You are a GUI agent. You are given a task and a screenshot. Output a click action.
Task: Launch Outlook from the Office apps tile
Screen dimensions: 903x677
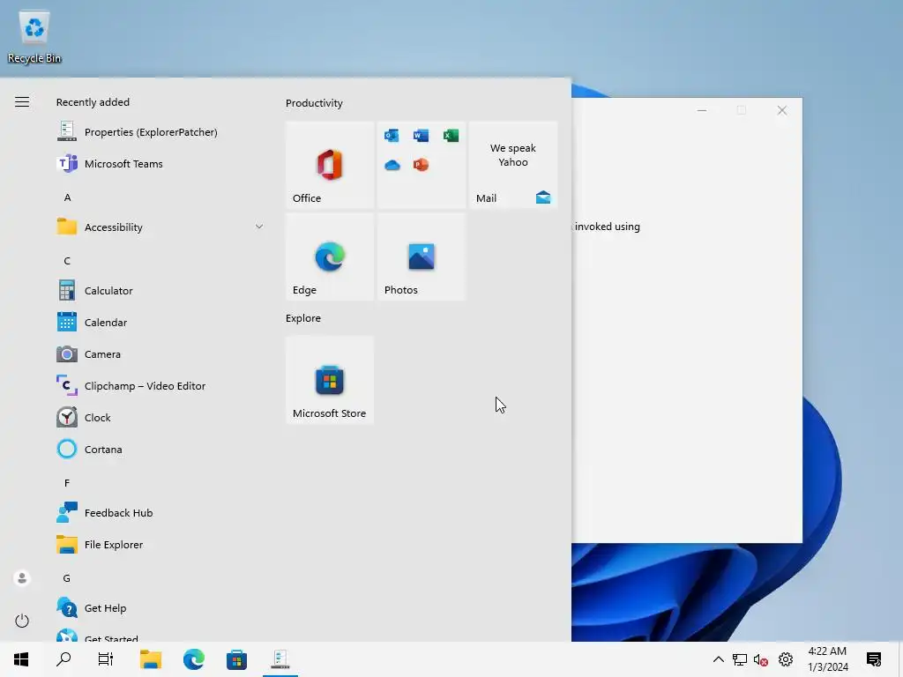(392, 135)
